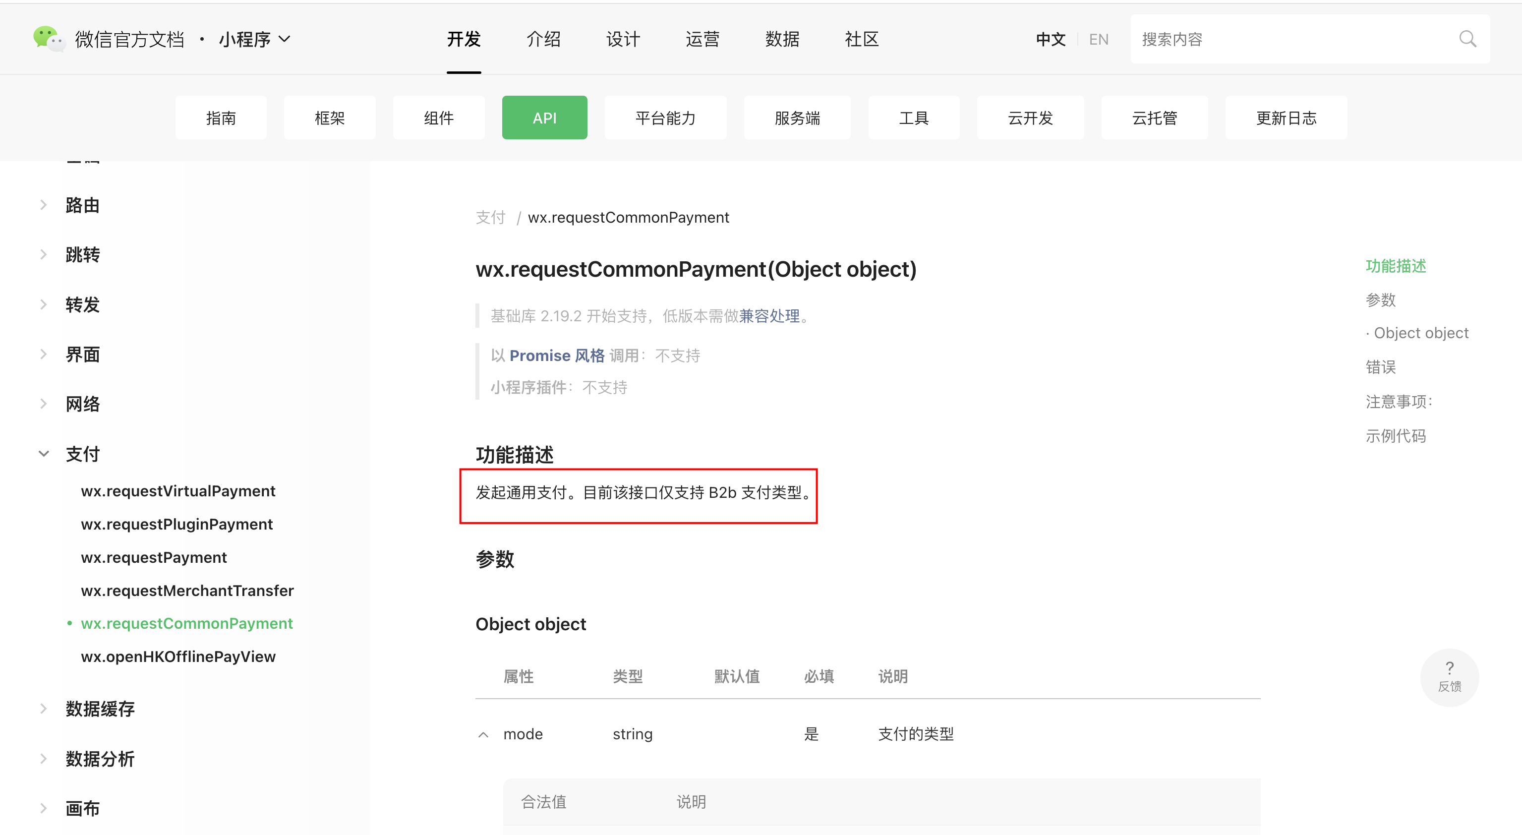Expand the 路由 sidebar section
Image resolution: width=1522 pixels, height=835 pixels.
click(x=44, y=205)
